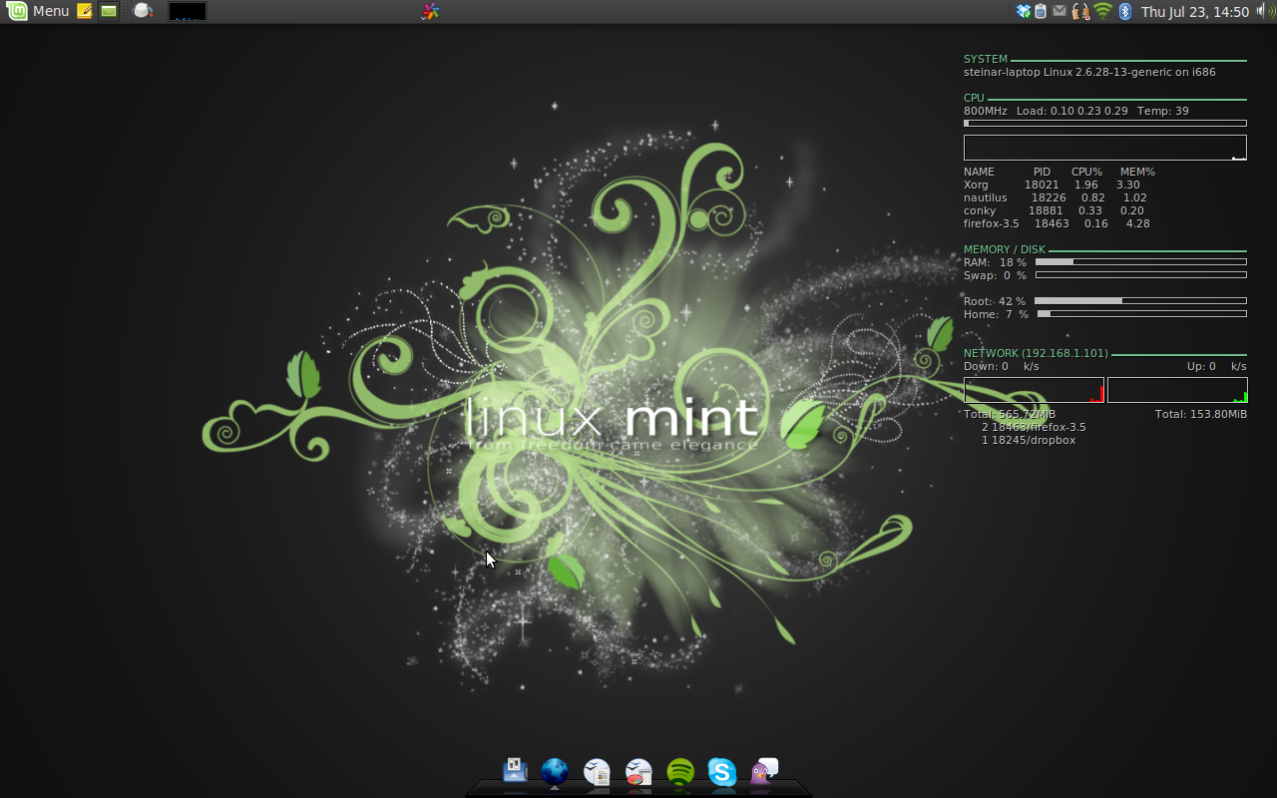Select the conky process row

point(1054,210)
